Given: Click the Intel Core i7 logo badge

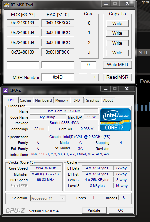Looking at the screenshot, I should click(115, 120).
